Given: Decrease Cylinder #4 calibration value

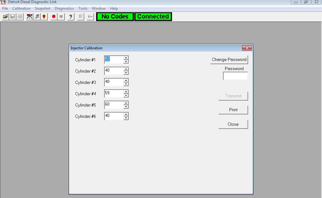Looking at the screenshot, I should point(126,95).
